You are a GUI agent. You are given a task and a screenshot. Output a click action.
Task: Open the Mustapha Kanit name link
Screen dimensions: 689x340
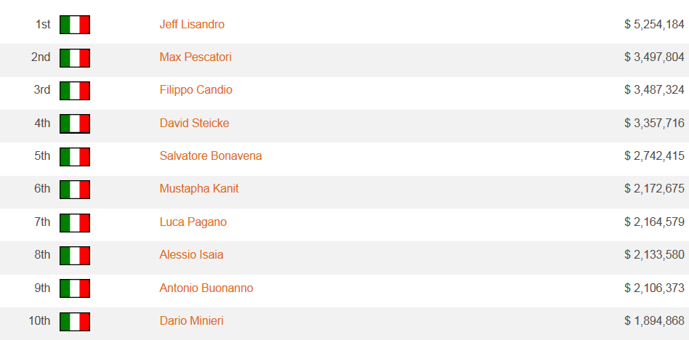[x=199, y=189]
